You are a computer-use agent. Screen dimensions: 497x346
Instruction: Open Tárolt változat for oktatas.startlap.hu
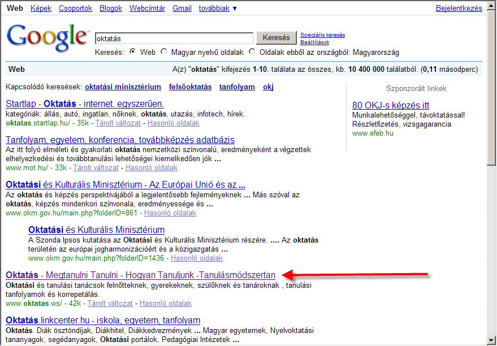coord(118,123)
